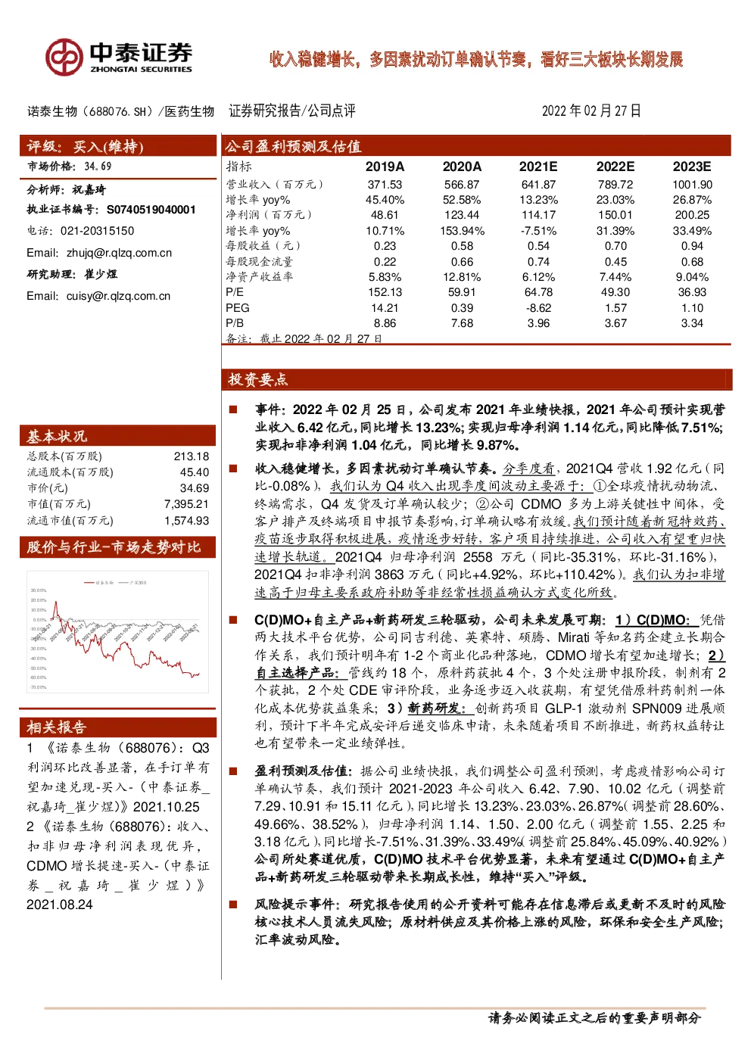Open related report dated 2021.08.24

point(118,865)
